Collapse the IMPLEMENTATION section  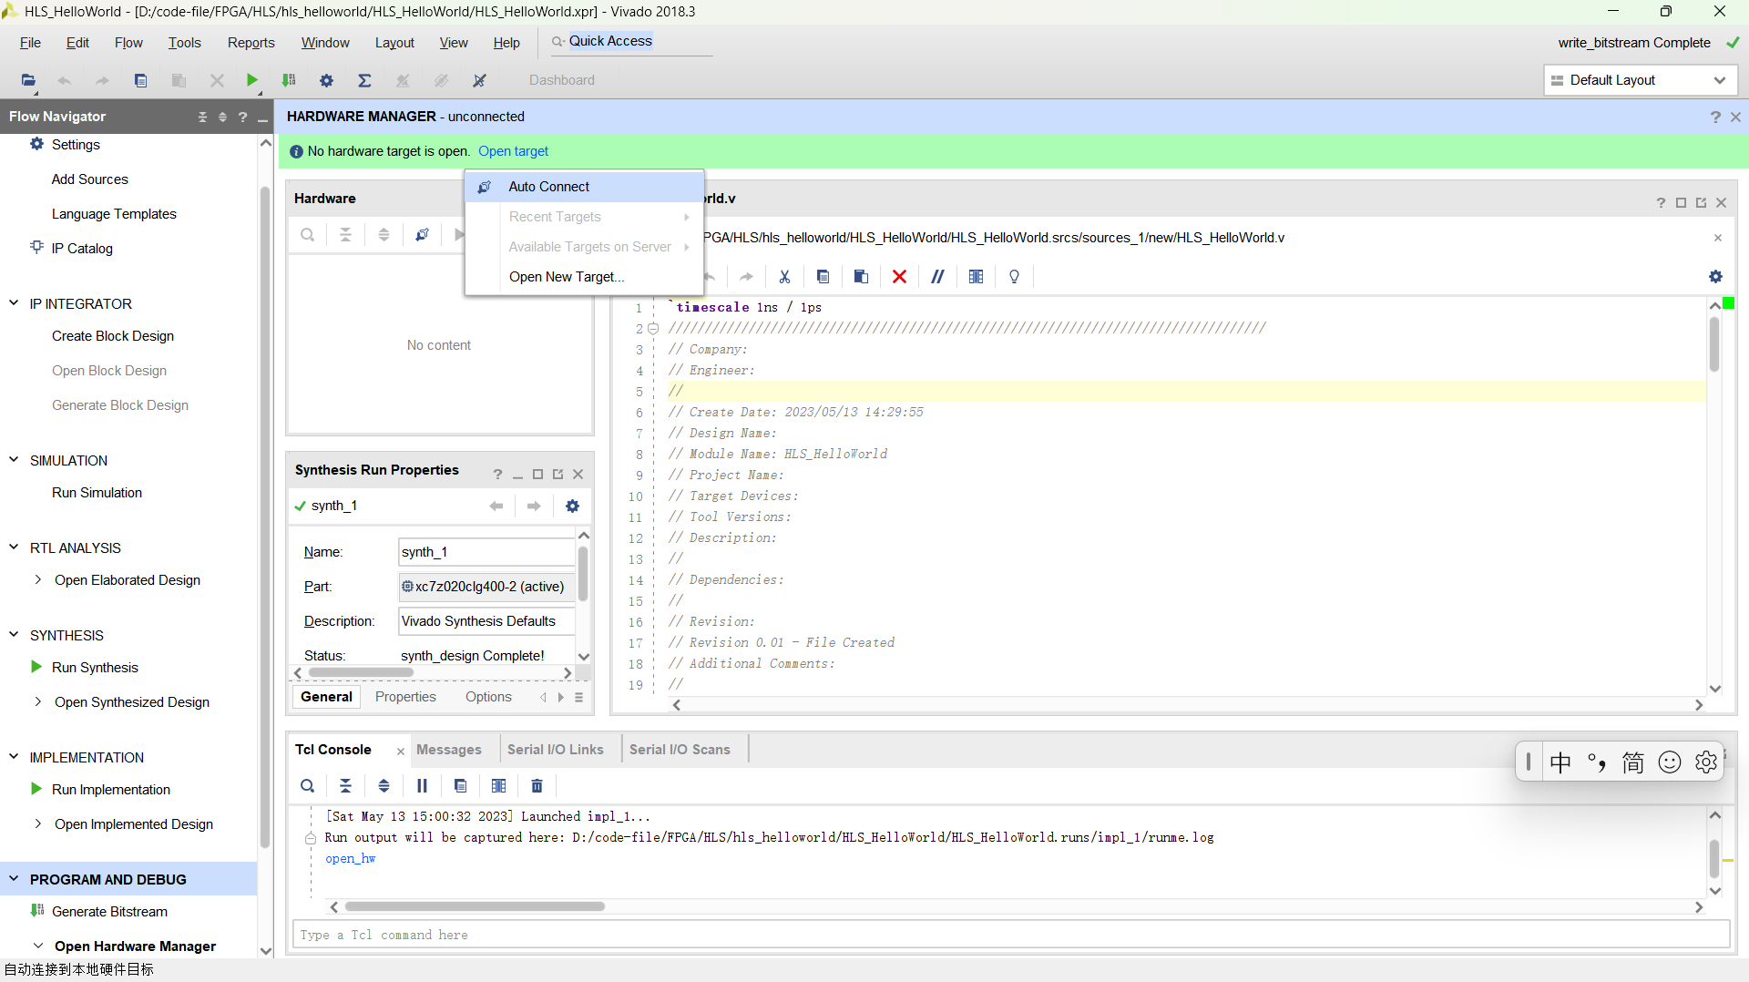click(x=14, y=757)
